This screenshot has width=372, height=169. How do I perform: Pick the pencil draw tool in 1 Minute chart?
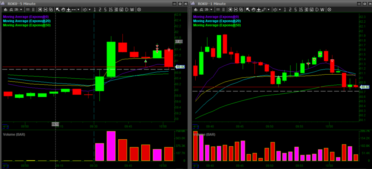(264, 9)
